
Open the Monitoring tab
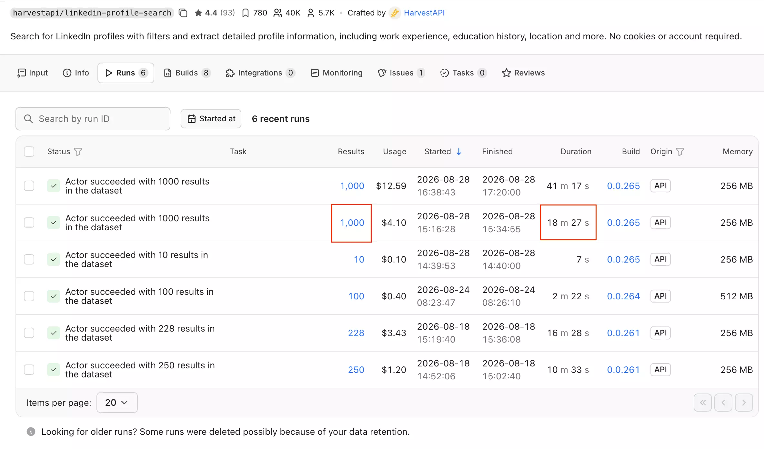(x=337, y=73)
